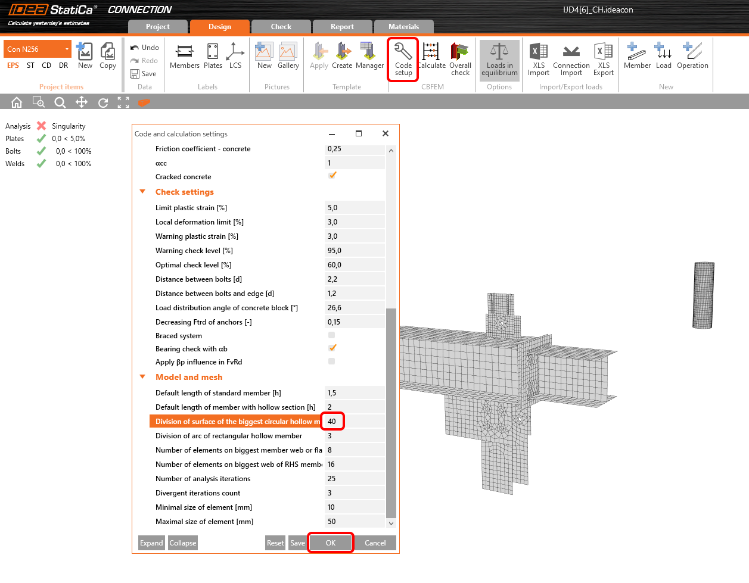
Task: Open the Code setup tool
Action: (403, 59)
